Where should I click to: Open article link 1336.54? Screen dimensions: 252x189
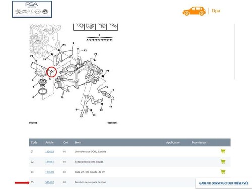(x=50, y=152)
